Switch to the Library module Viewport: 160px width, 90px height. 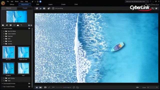point(12,4)
